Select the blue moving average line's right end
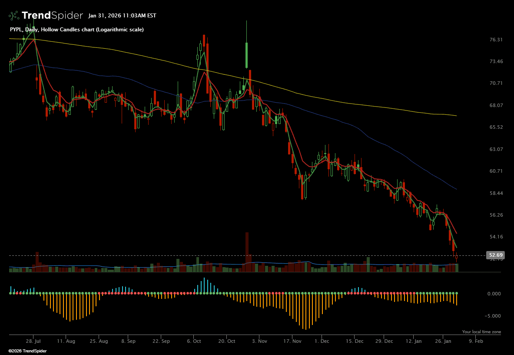 tap(455, 189)
